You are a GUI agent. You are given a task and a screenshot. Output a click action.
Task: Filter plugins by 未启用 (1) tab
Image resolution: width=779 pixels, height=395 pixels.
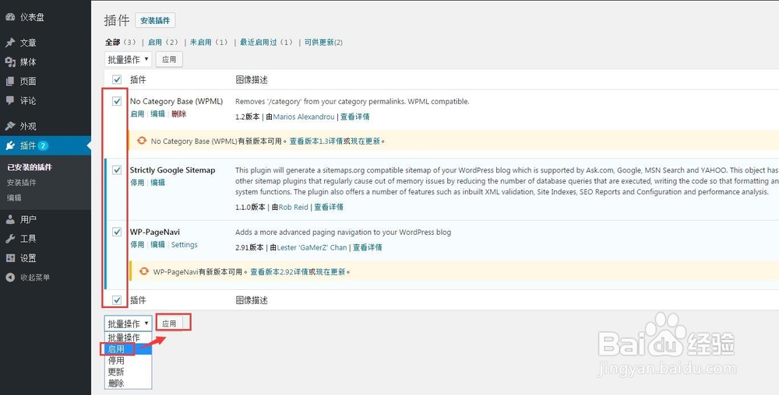point(209,43)
